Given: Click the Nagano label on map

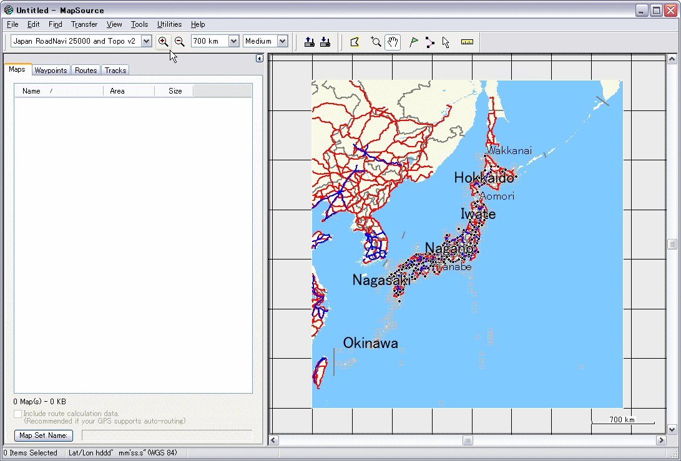Looking at the screenshot, I should point(449,248).
